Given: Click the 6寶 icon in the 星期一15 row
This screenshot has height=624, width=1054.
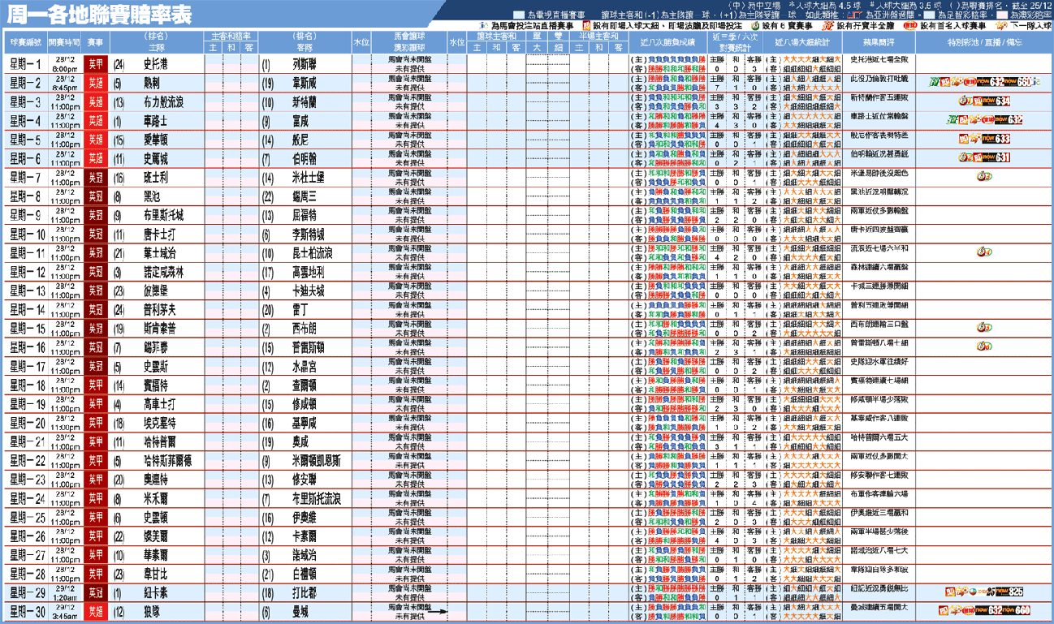Looking at the screenshot, I should (x=983, y=327).
